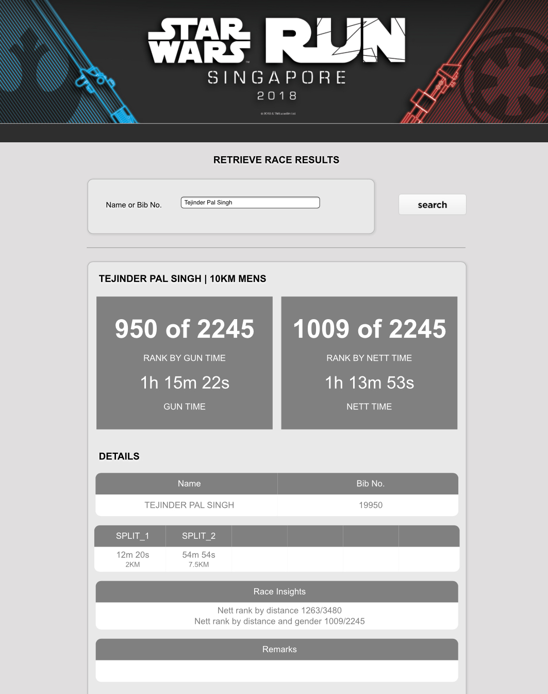This screenshot has width=548, height=694.
Task: Click the 'GUN TIME' label
Action: click(185, 406)
